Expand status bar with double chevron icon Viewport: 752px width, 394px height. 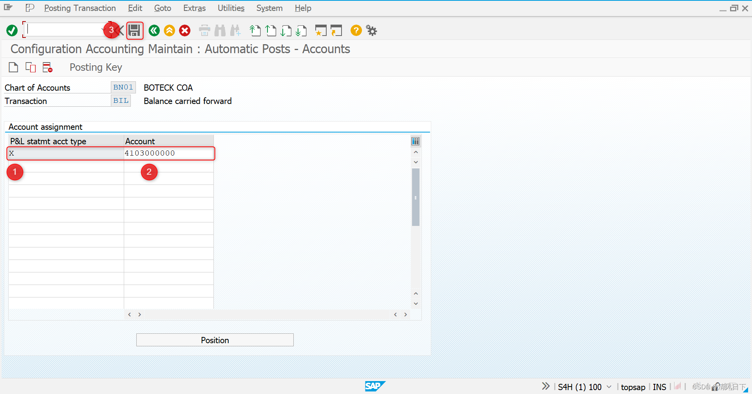click(x=546, y=387)
